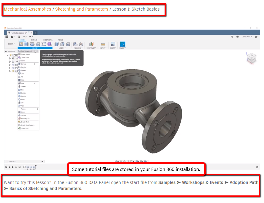Switch to the SURFACE ribbon tab
Viewport: 264px width, 203px height.
pos(34,40)
